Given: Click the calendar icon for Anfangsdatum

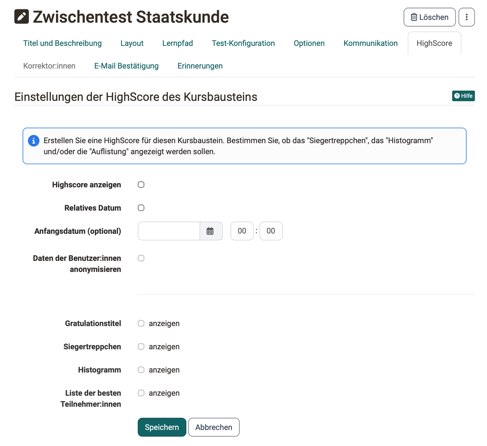Looking at the screenshot, I should pyautogui.click(x=210, y=231).
